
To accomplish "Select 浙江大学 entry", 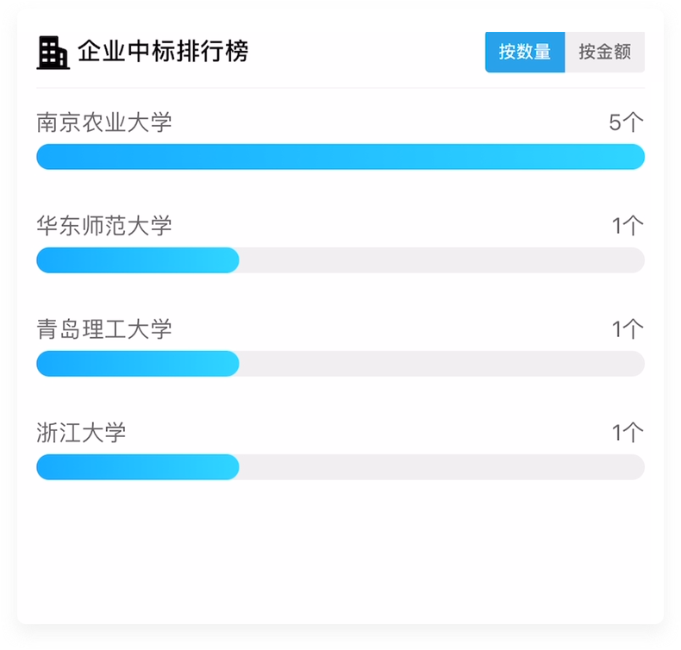I will (81, 433).
